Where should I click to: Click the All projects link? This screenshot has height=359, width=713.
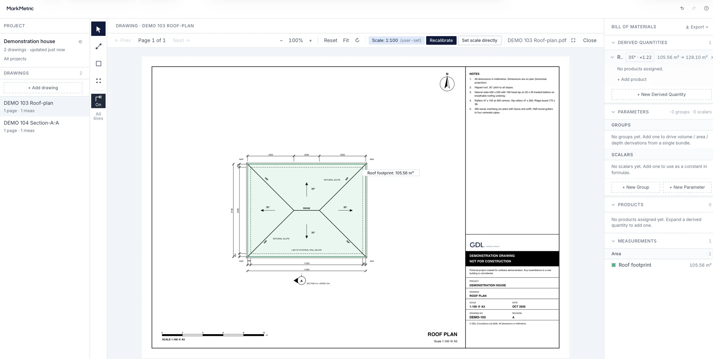[x=15, y=59]
